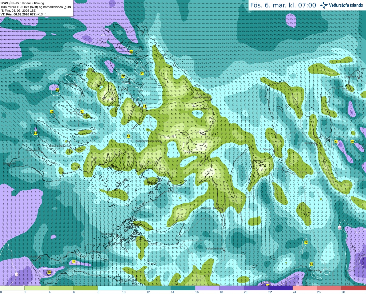Select the 22–24 m/s dark indigo legend swatch
Image resolution: width=366 pixels, height=294 pixels.
281,288
